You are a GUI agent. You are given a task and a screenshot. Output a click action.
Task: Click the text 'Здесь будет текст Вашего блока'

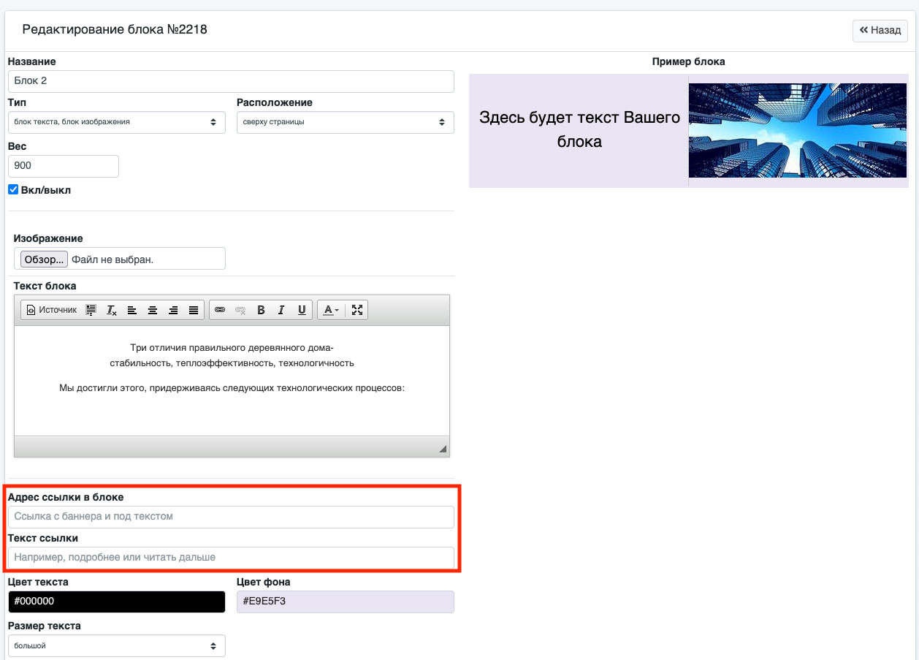(579, 129)
